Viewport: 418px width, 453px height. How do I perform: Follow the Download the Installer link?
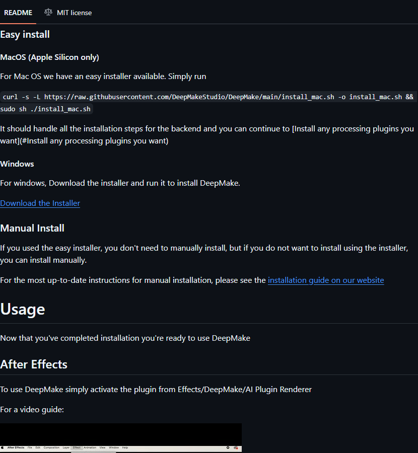point(40,203)
